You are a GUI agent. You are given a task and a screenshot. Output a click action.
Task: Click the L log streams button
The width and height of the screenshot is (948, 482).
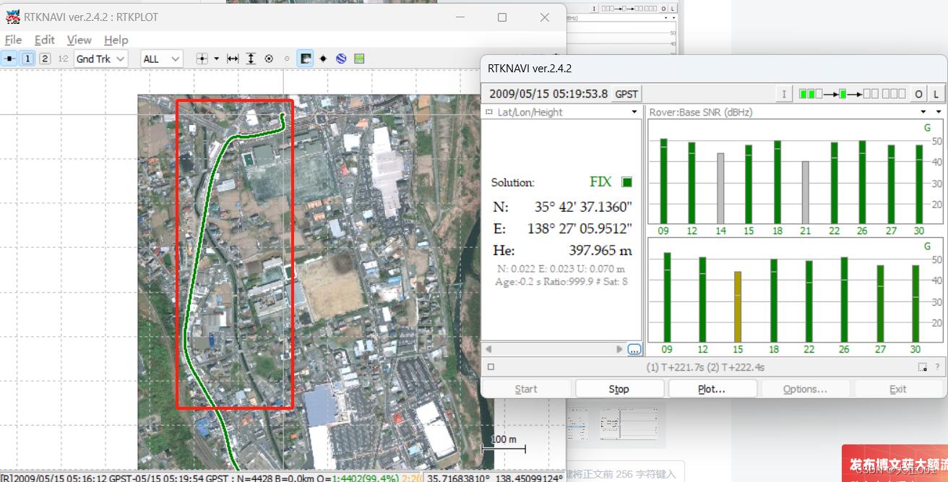pyautogui.click(x=936, y=94)
